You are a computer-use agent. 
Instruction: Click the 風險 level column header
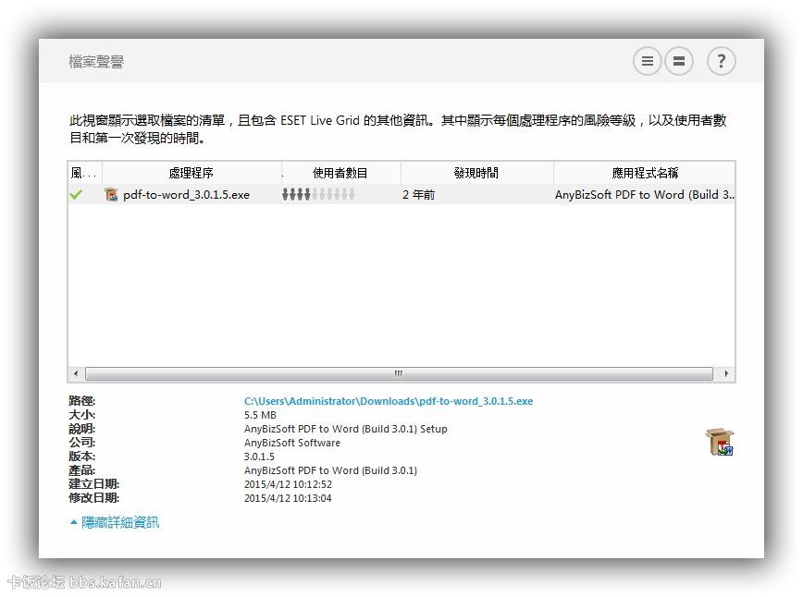point(83,173)
